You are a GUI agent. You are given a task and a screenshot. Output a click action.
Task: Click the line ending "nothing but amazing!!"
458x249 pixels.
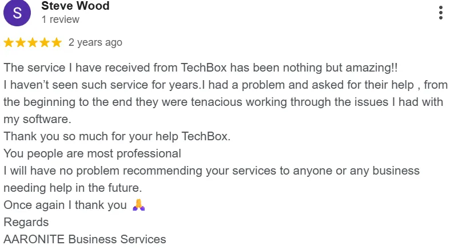click(x=200, y=68)
